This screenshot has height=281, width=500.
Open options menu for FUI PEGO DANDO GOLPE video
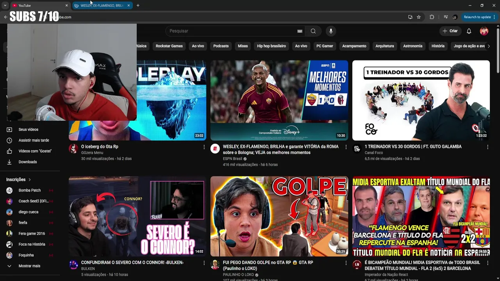(346, 263)
